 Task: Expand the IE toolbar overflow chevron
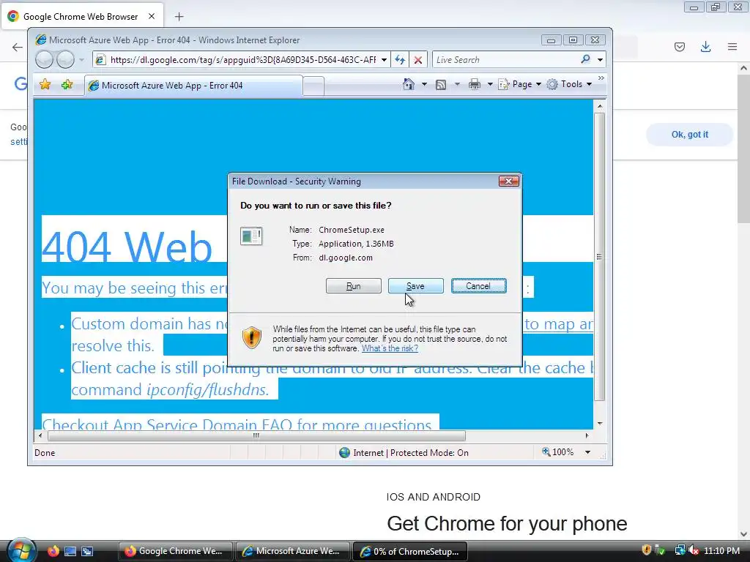[601, 78]
